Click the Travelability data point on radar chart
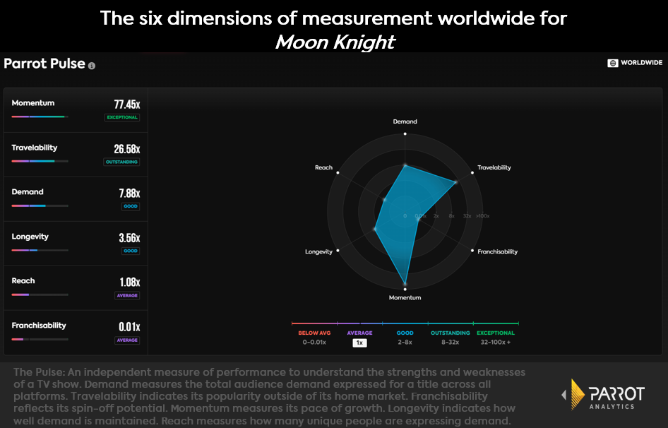Screen dimensions: 668x428 (x=455, y=182)
